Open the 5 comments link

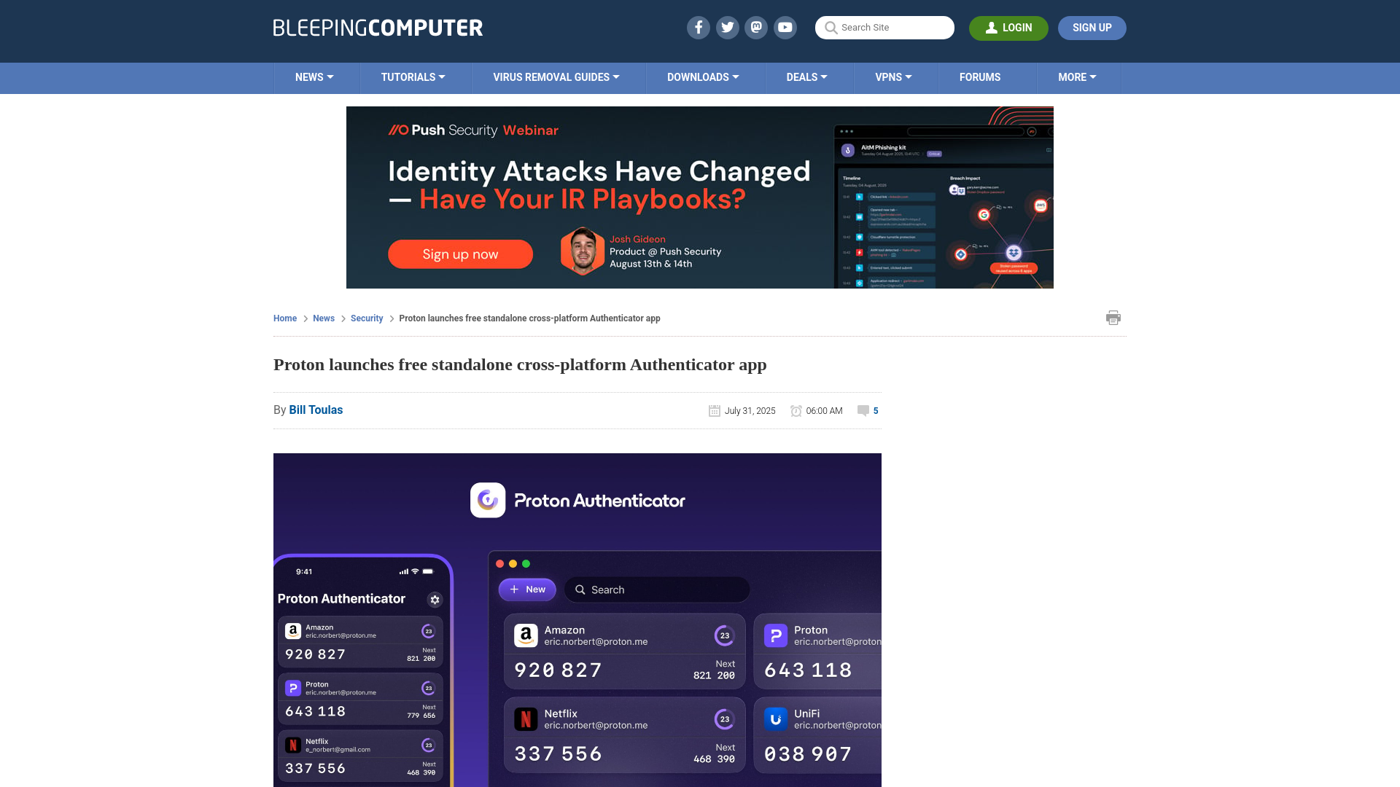(876, 411)
